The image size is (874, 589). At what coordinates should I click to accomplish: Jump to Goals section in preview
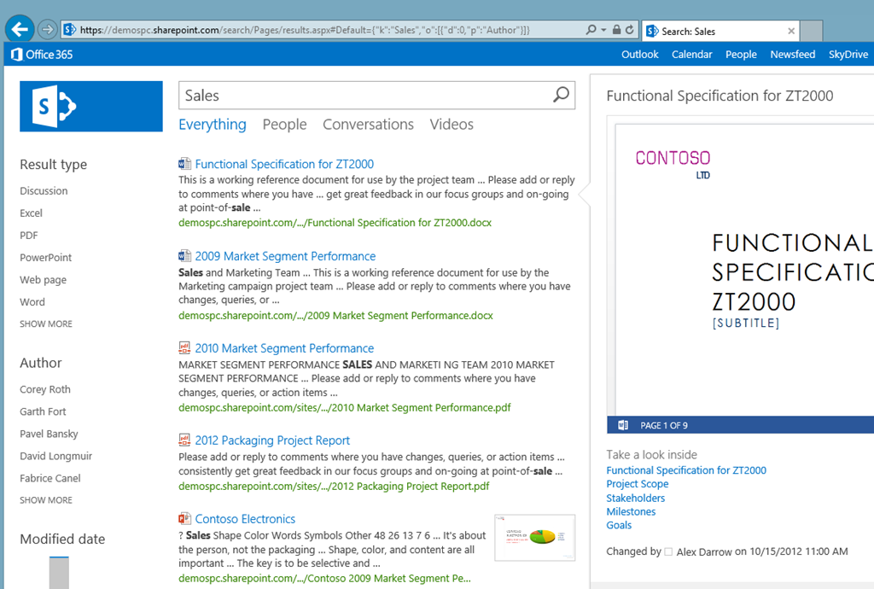point(619,525)
